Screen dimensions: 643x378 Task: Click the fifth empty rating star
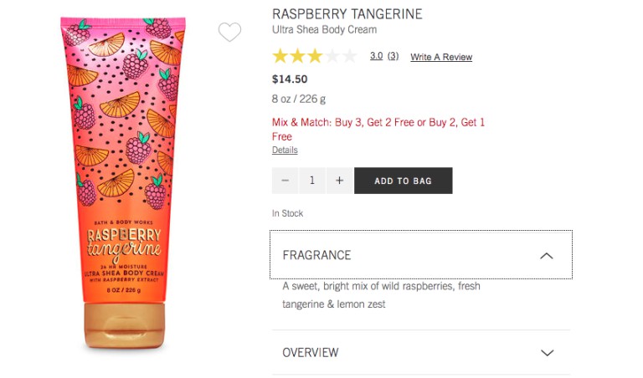click(x=350, y=56)
